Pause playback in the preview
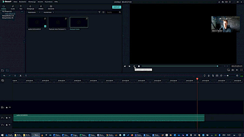 (134, 66)
